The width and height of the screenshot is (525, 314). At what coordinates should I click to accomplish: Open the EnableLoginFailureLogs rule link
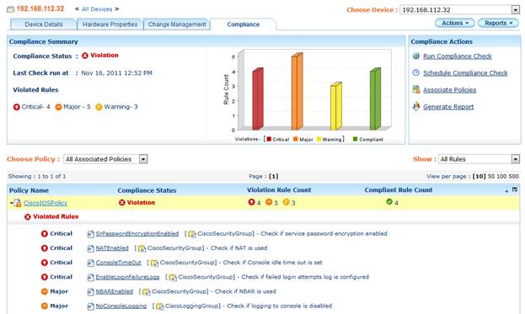tap(127, 277)
